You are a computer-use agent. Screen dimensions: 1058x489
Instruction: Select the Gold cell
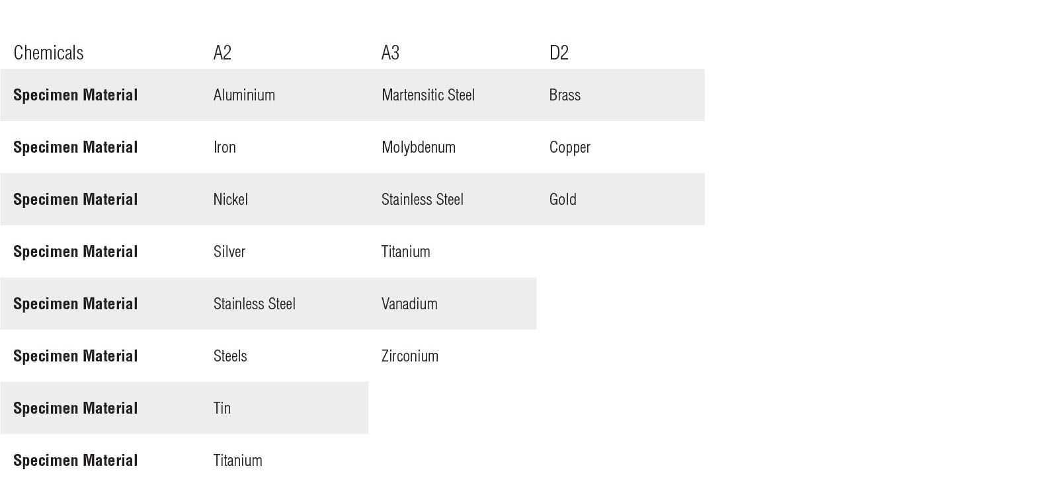click(x=563, y=200)
